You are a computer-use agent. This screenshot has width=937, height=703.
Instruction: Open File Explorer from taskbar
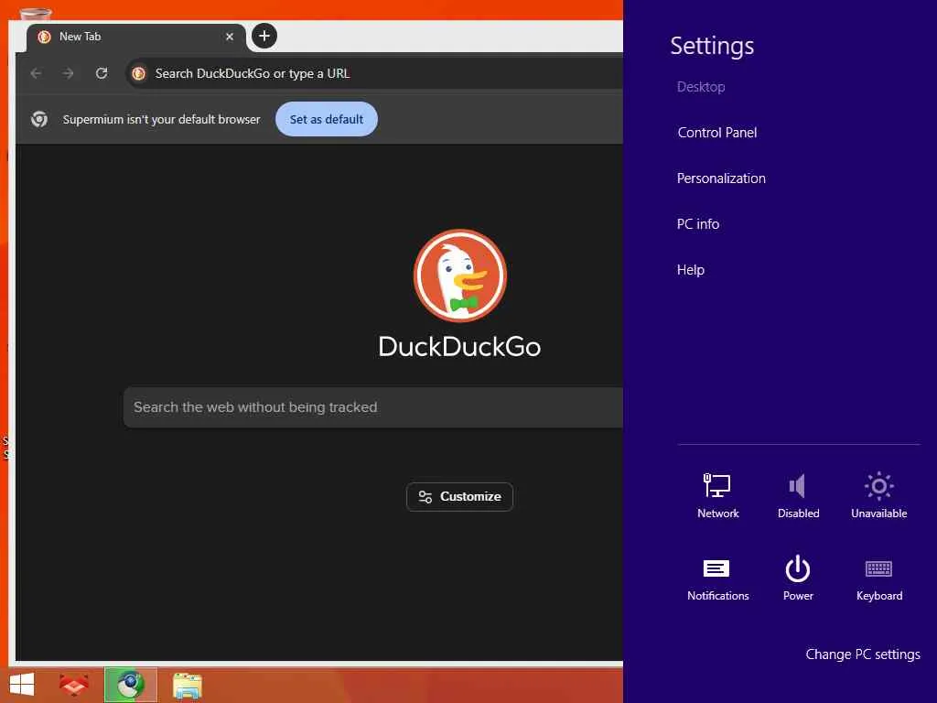pyautogui.click(x=188, y=685)
